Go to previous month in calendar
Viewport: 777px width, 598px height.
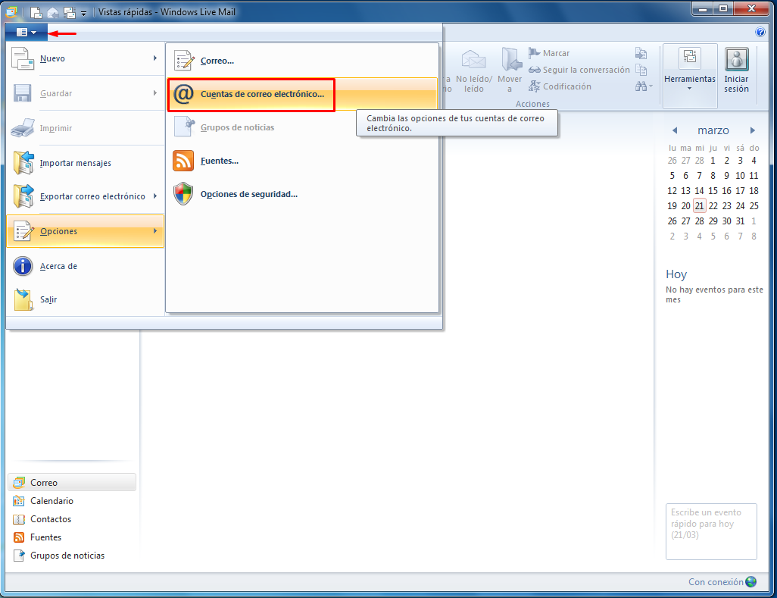click(x=675, y=130)
